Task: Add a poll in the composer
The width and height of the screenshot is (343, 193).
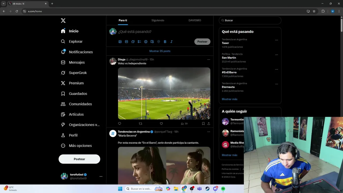Action: click(x=139, y=42)
